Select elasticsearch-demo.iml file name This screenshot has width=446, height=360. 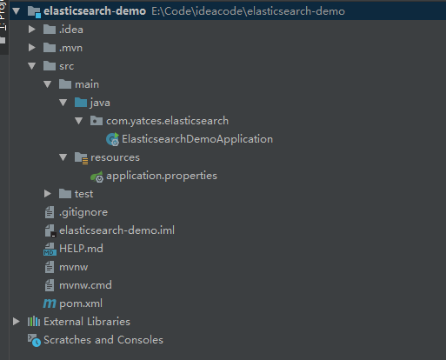coord(116,230)
